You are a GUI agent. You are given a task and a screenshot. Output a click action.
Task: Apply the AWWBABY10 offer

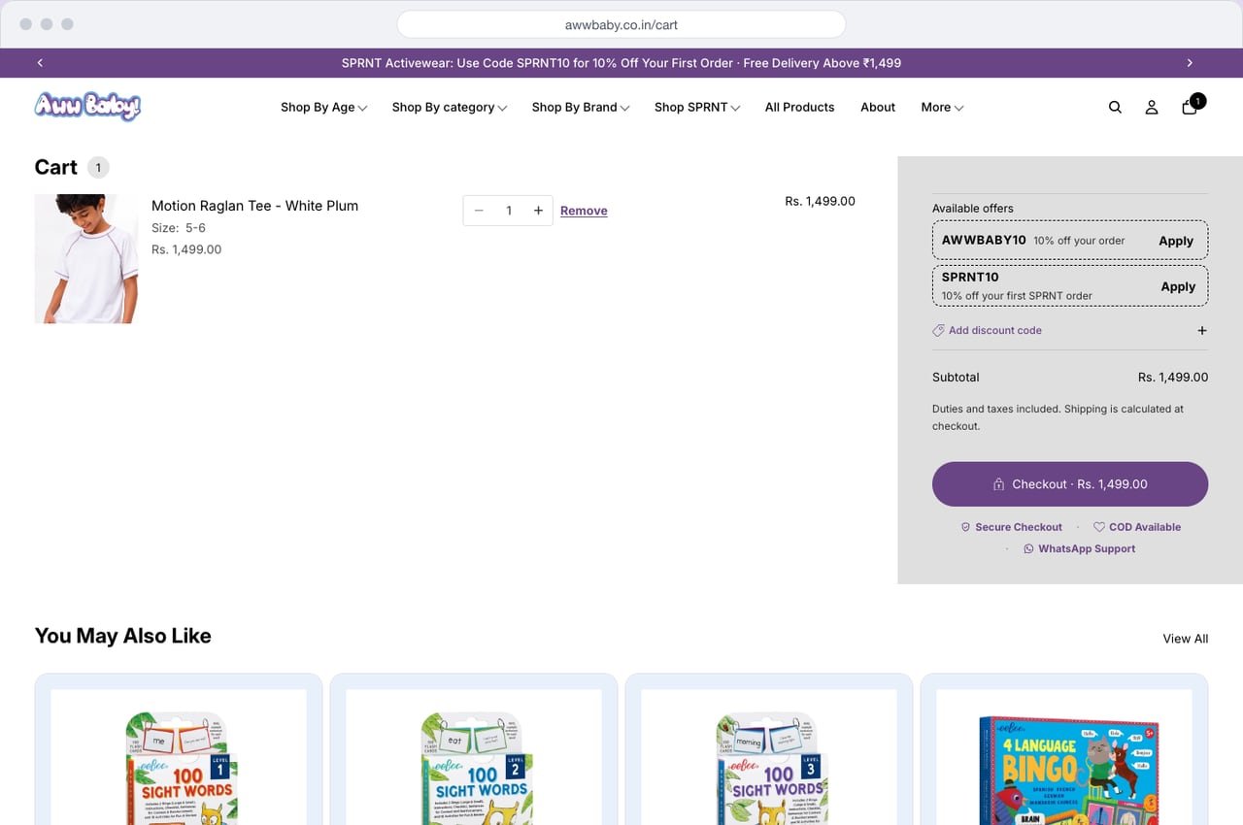(x=1176, y=241)
